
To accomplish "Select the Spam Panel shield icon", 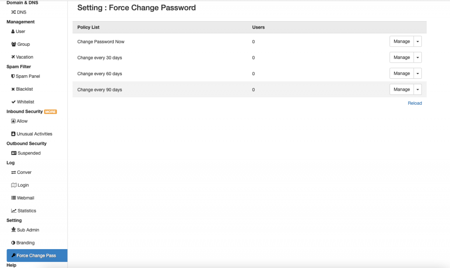I will click(x=13, y=76).
